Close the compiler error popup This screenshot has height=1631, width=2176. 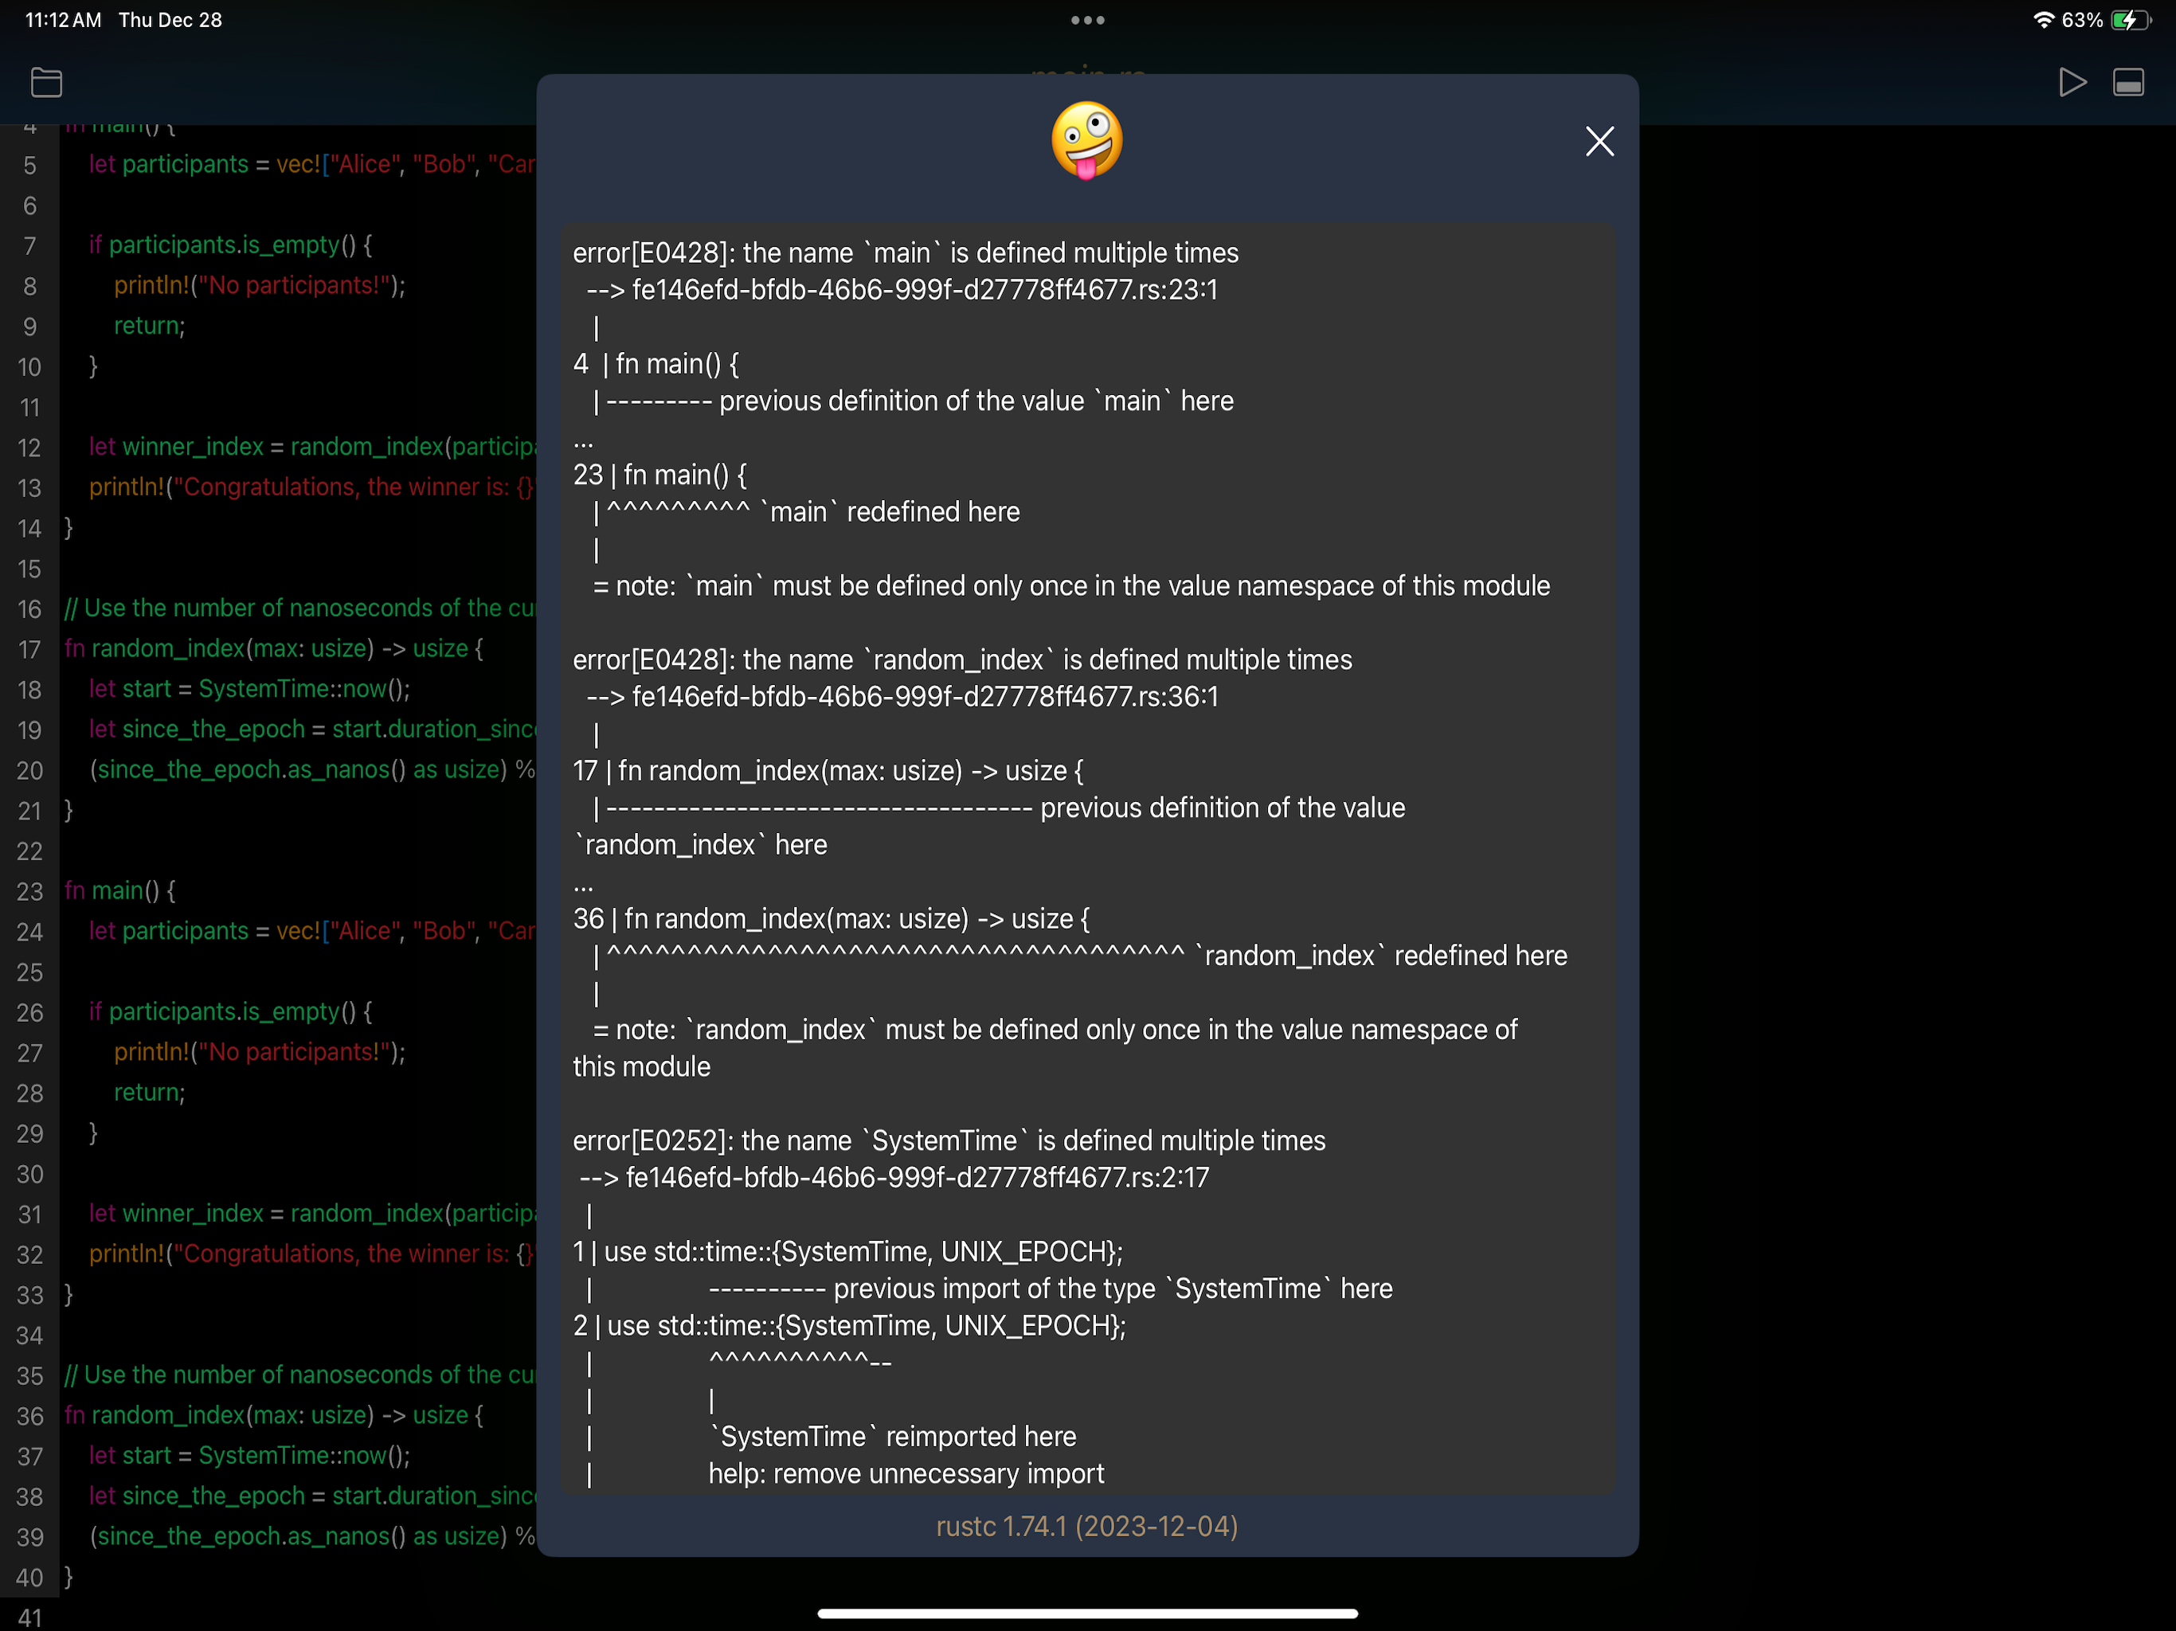pos(1599,142)
